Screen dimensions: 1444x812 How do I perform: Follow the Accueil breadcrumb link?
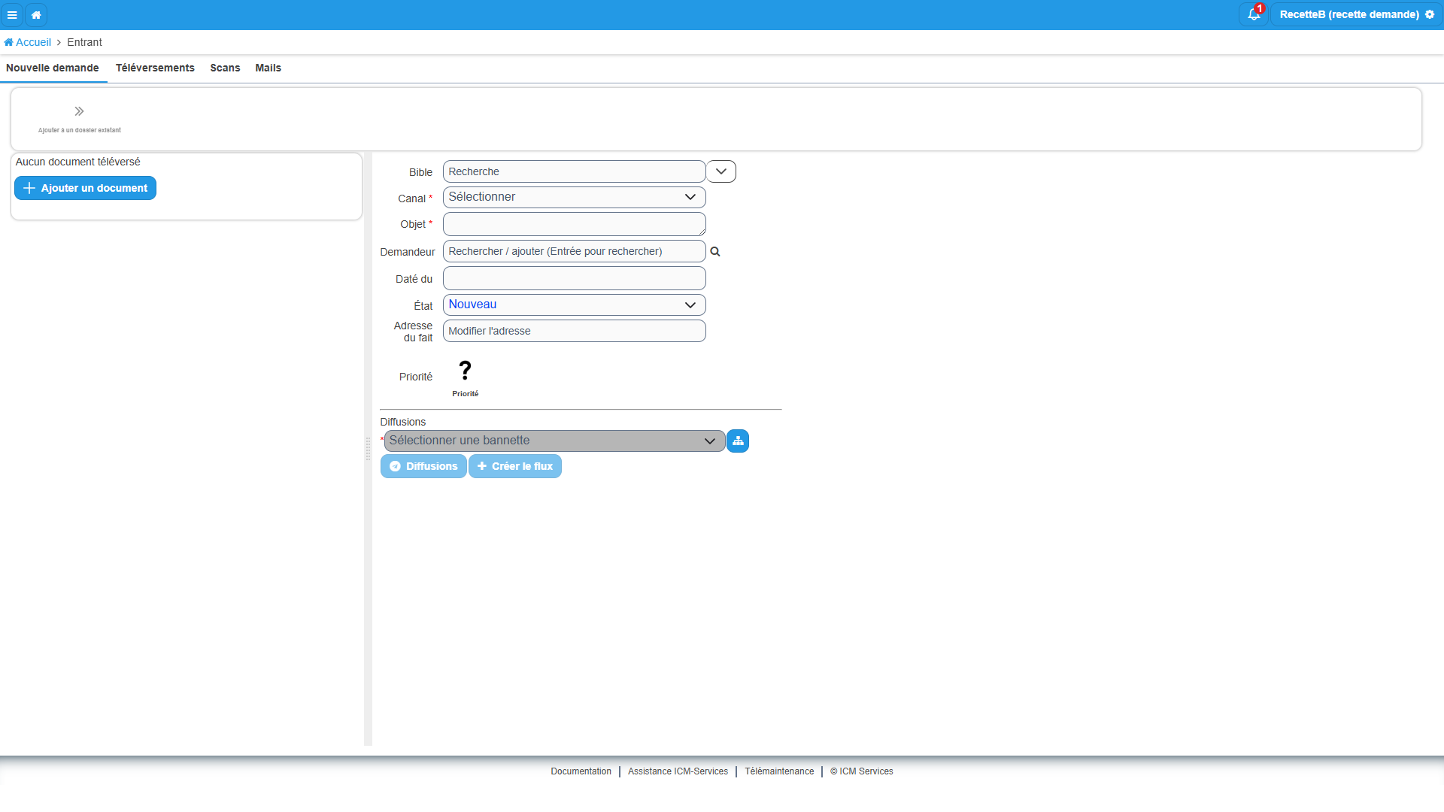tap(28, 42)
